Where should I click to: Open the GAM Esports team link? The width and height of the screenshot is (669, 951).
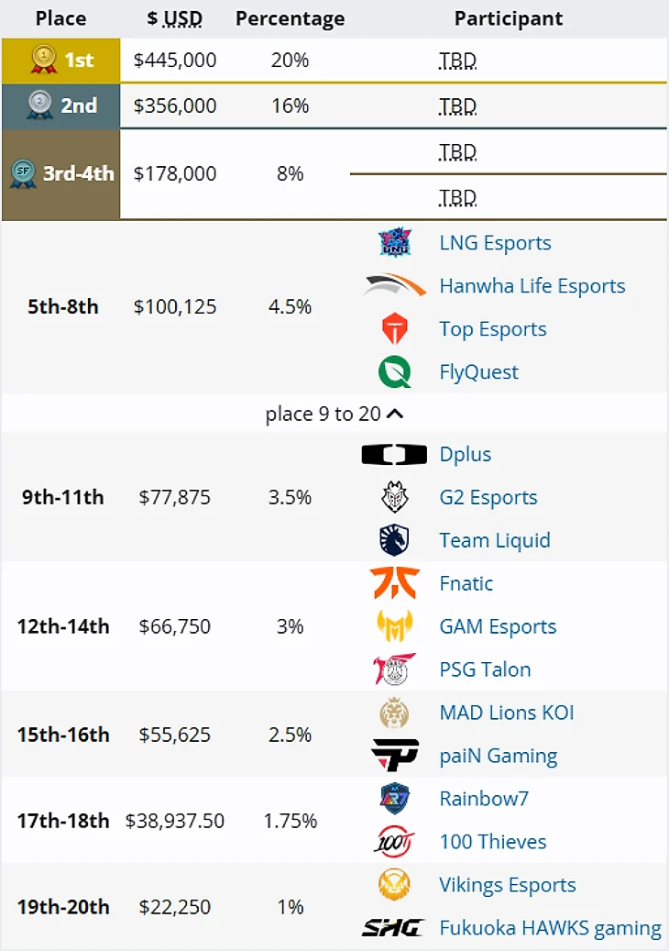(x=498, y=627)
